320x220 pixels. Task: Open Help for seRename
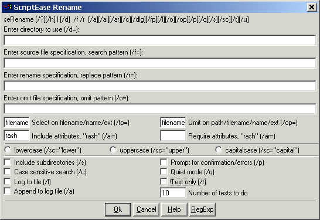[x=174, y=209]
